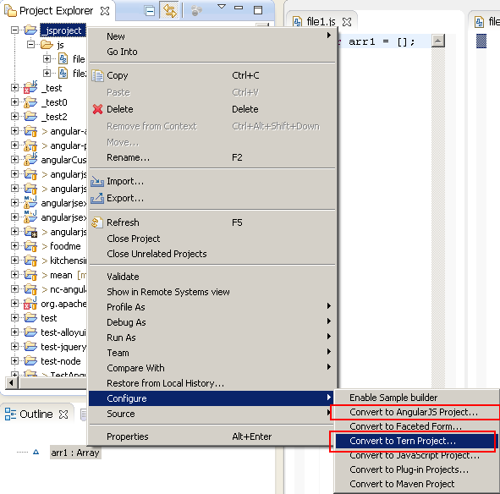
Task: Click the Copy icon in context menu
Action: (97, 75)
